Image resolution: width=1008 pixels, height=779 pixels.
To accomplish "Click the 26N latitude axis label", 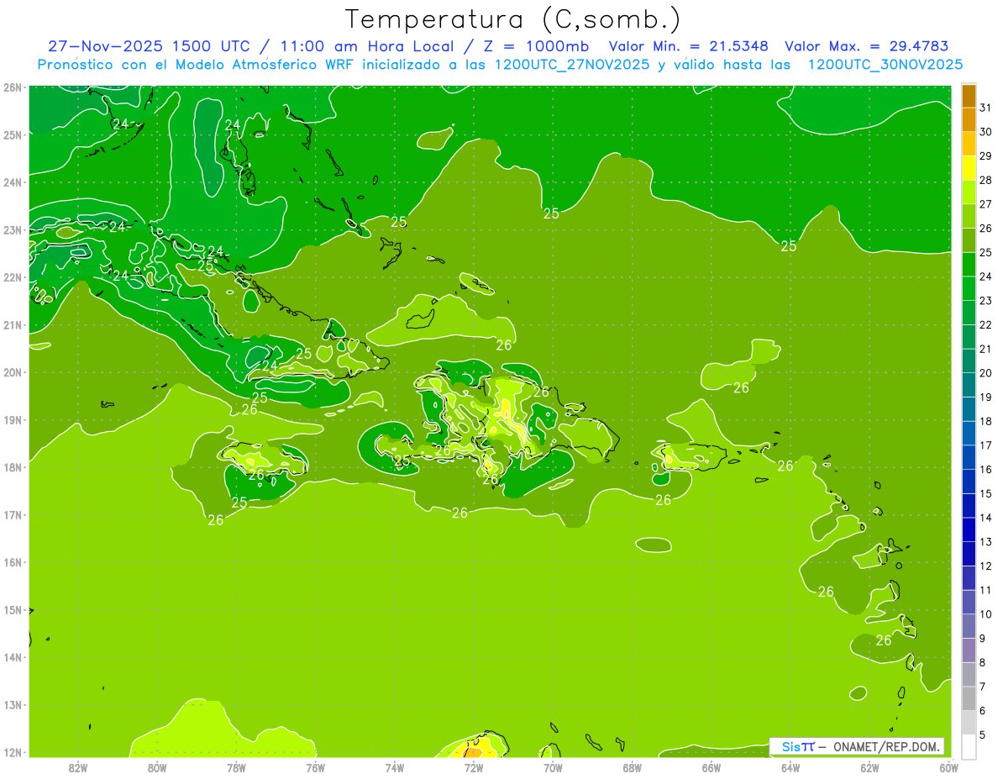I will click(13, 87).
